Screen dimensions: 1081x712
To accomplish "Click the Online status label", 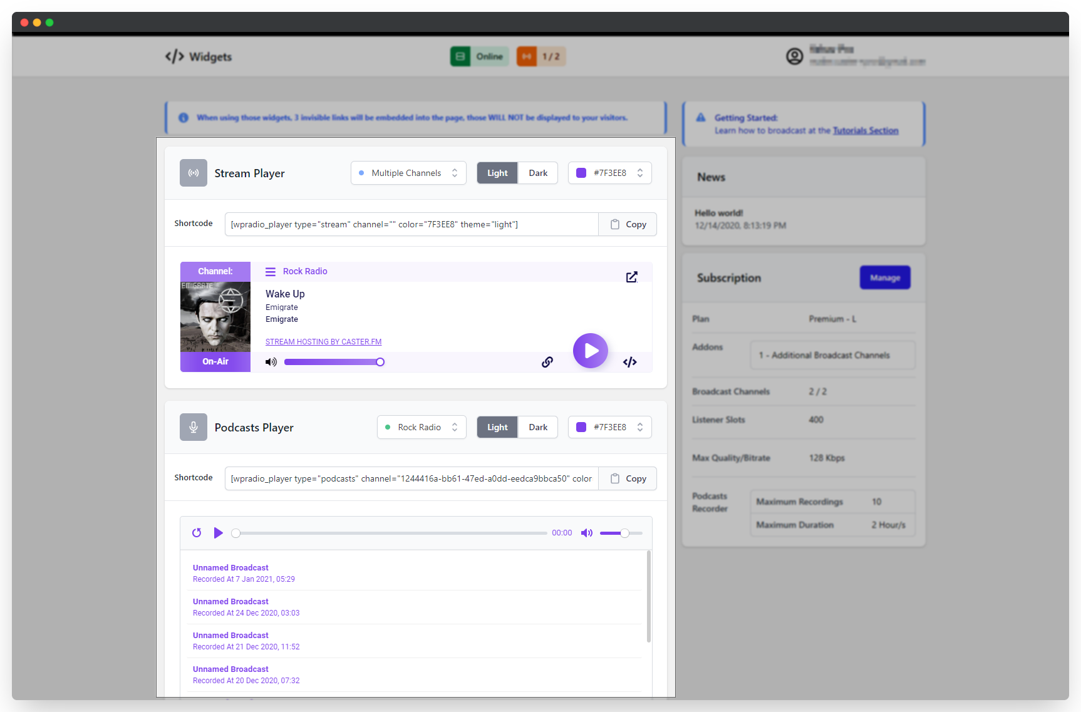I will (489, 56).
